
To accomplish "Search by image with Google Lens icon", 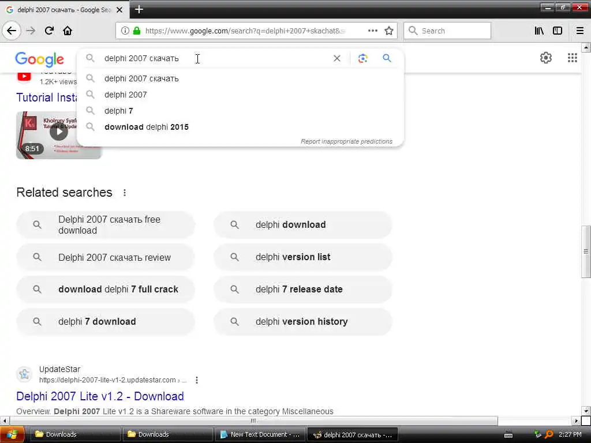I will point(362,58).
